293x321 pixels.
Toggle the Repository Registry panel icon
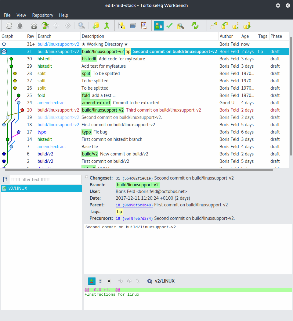point(122,26)
